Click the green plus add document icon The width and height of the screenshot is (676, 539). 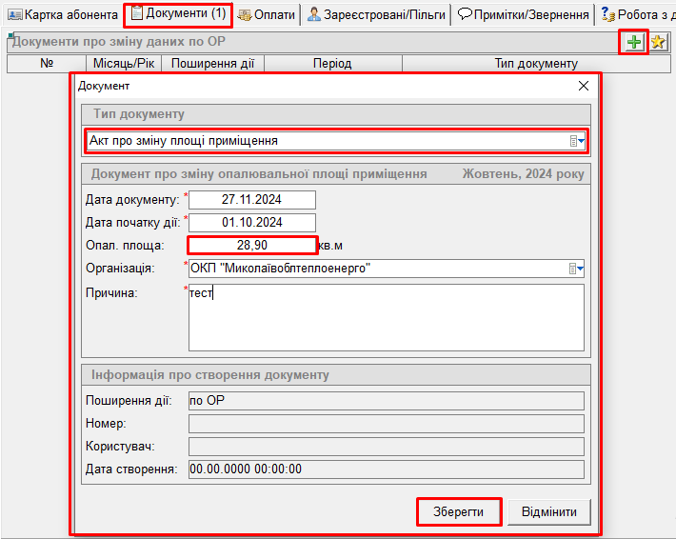(634, 43)
